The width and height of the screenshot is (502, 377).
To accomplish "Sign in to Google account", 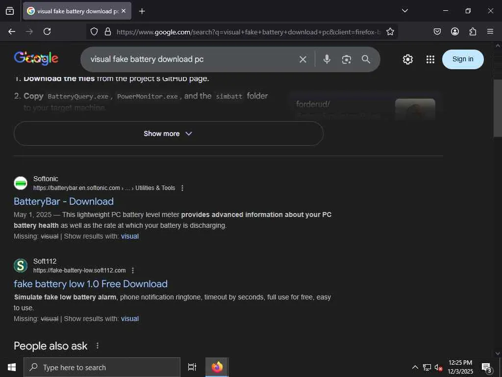I will point(463,59).
